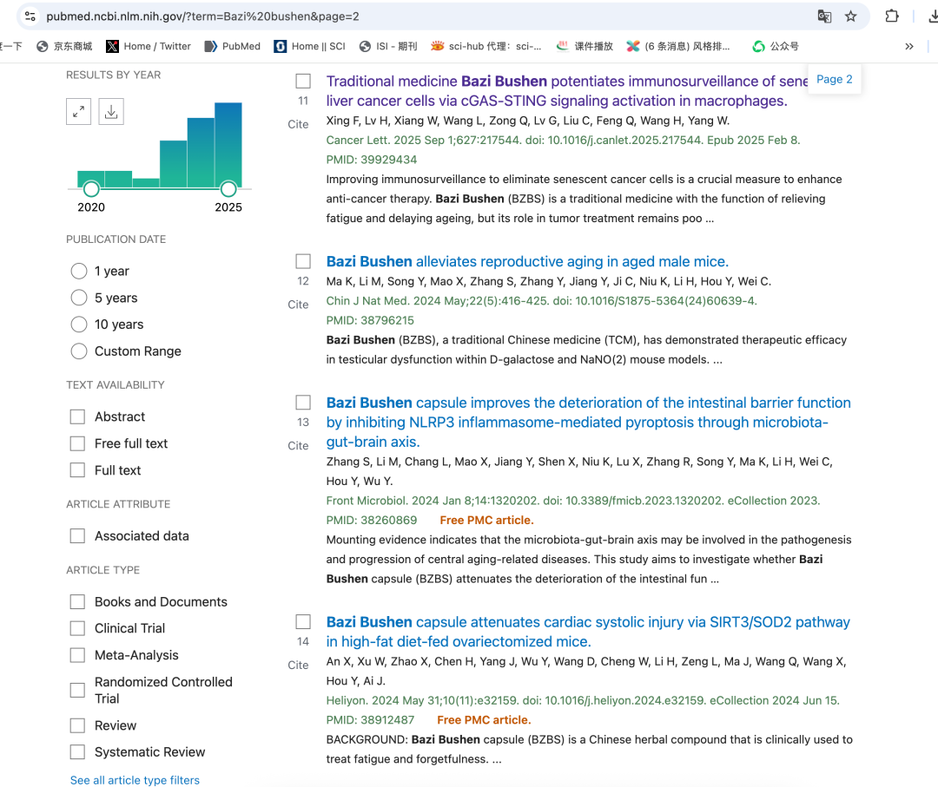
Task: Check the Clinical Trial filter
Action: point(78,628)
